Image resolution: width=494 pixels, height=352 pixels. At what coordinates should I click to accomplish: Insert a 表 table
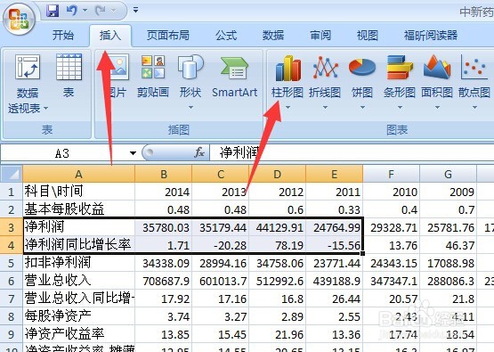coord(69,76)
